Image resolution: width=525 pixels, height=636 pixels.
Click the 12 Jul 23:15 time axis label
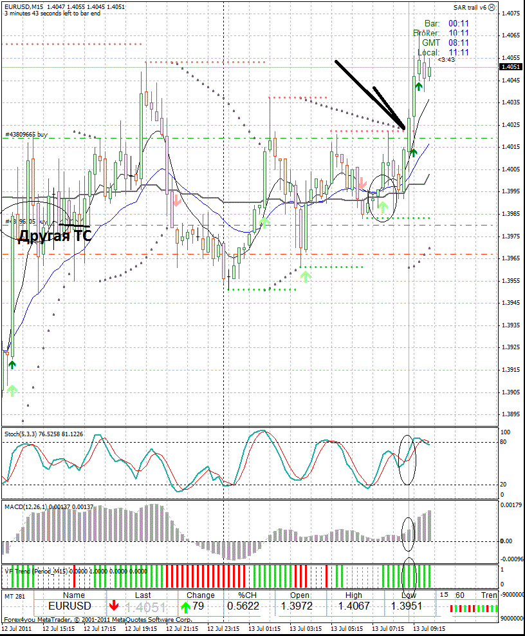click(223, 629)
